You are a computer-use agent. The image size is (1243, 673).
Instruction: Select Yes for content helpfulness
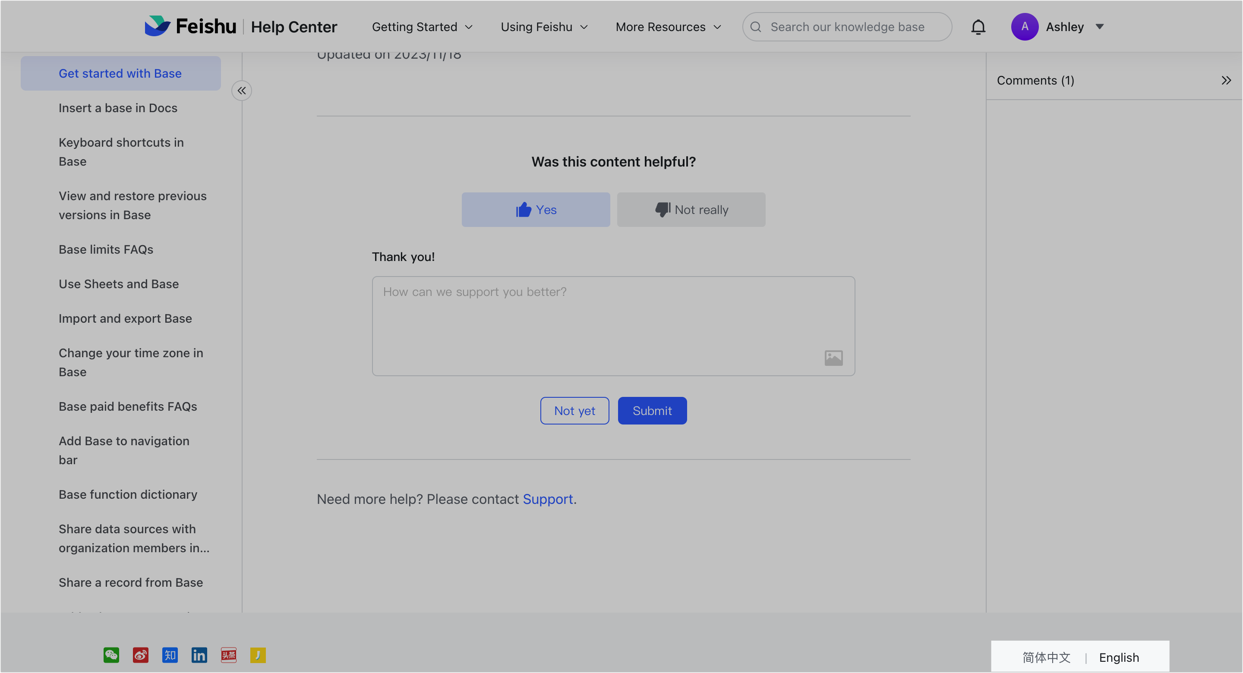[536, 209]
